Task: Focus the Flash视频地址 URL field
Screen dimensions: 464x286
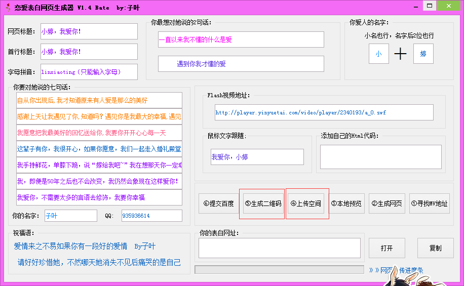Action: [324, 112]
